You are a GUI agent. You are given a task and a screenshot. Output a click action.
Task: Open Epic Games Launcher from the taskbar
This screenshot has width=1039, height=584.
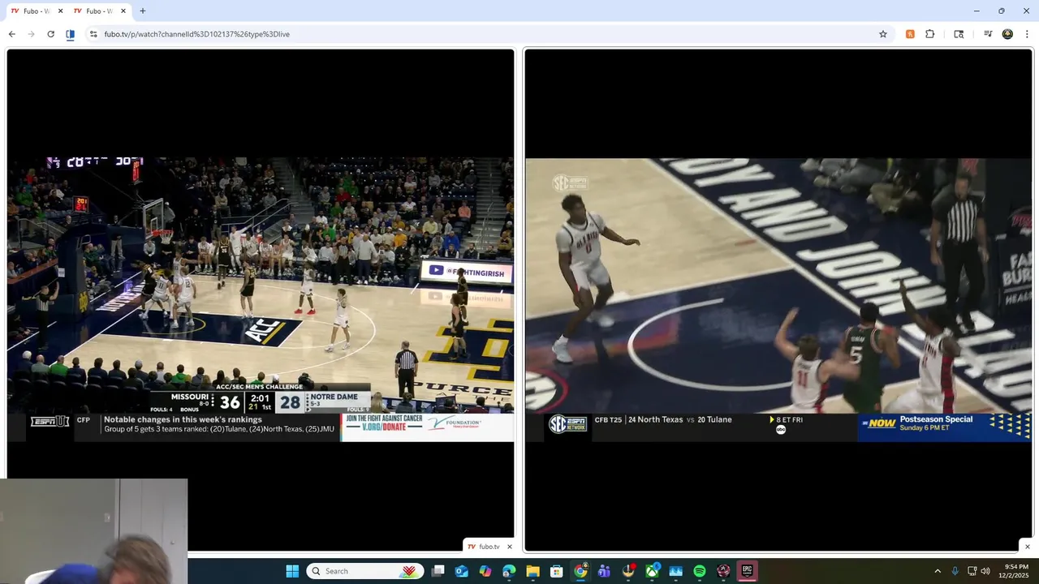pos(747,571)
